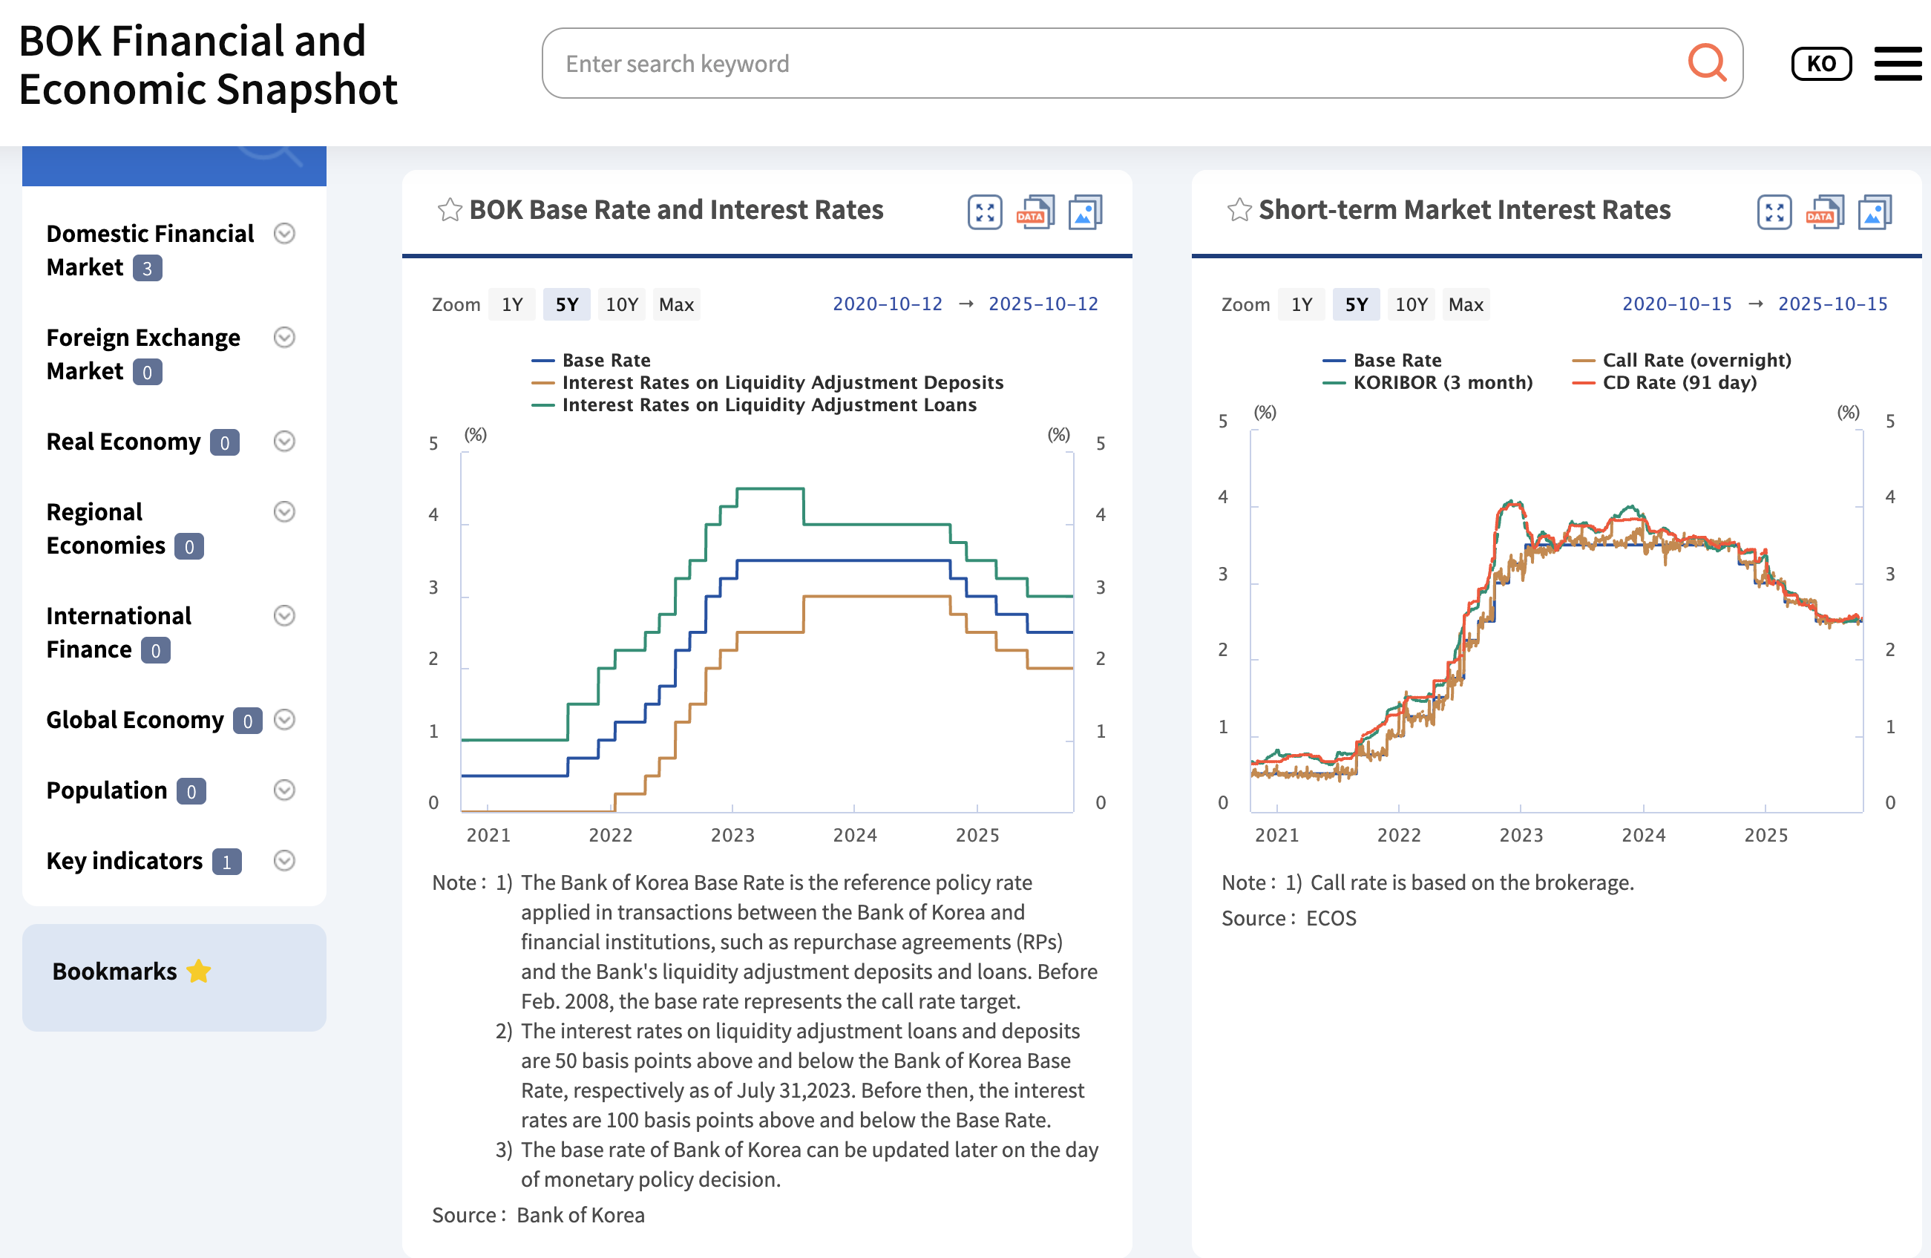Expand Short-term Market chart fullscreen
Viewport: 1931px width, 1258px height.
[1774, 213]
